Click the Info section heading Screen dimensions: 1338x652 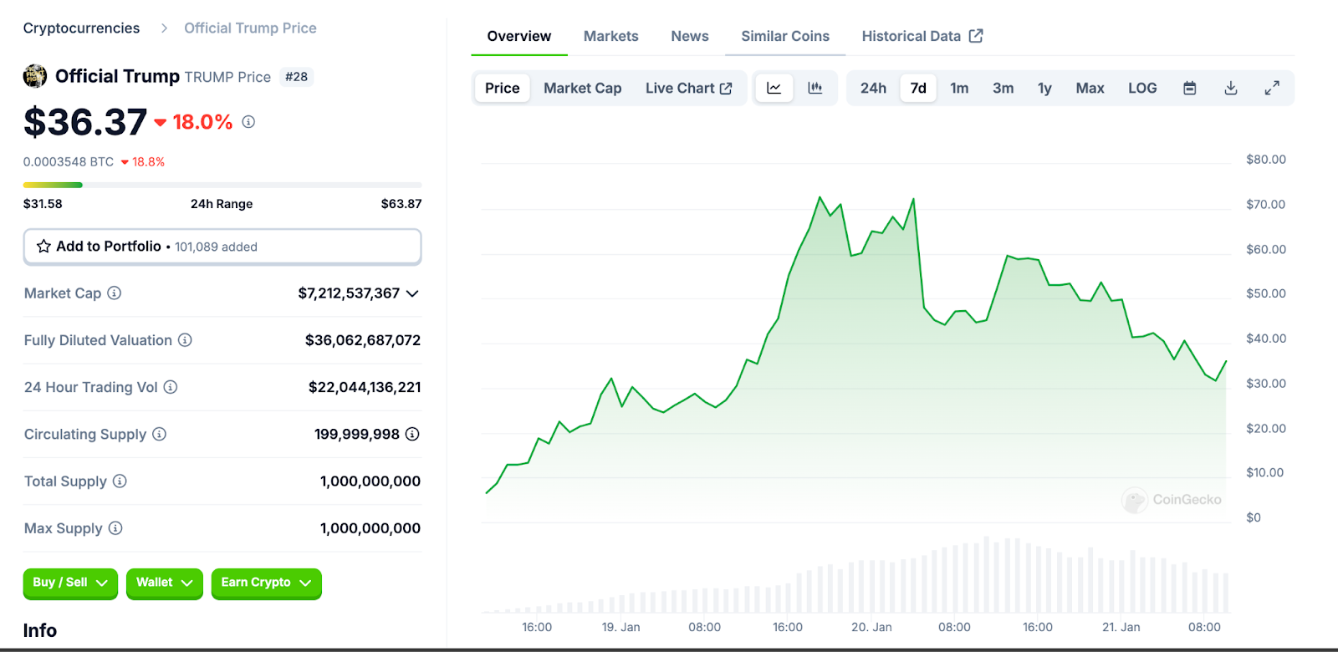pyautogui.click(x=40, y=630)
